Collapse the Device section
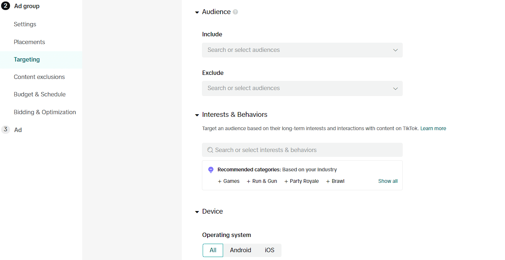This screenshot has height=260, width=505. 197,212
